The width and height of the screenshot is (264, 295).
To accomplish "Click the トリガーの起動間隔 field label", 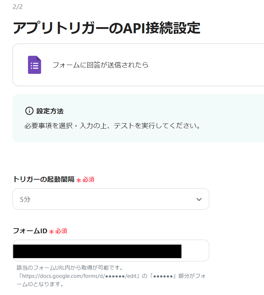I will pos(44,179).
